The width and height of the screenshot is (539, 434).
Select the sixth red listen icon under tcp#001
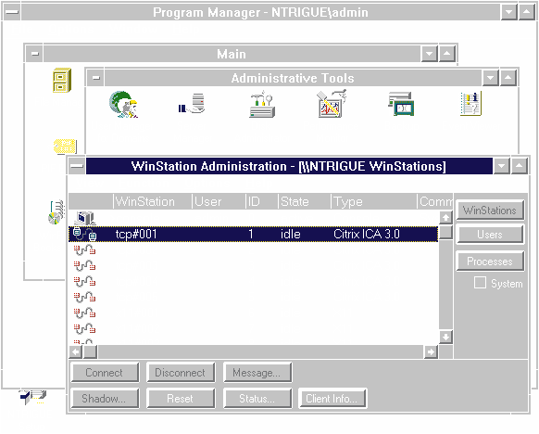(x=84, y=329)
